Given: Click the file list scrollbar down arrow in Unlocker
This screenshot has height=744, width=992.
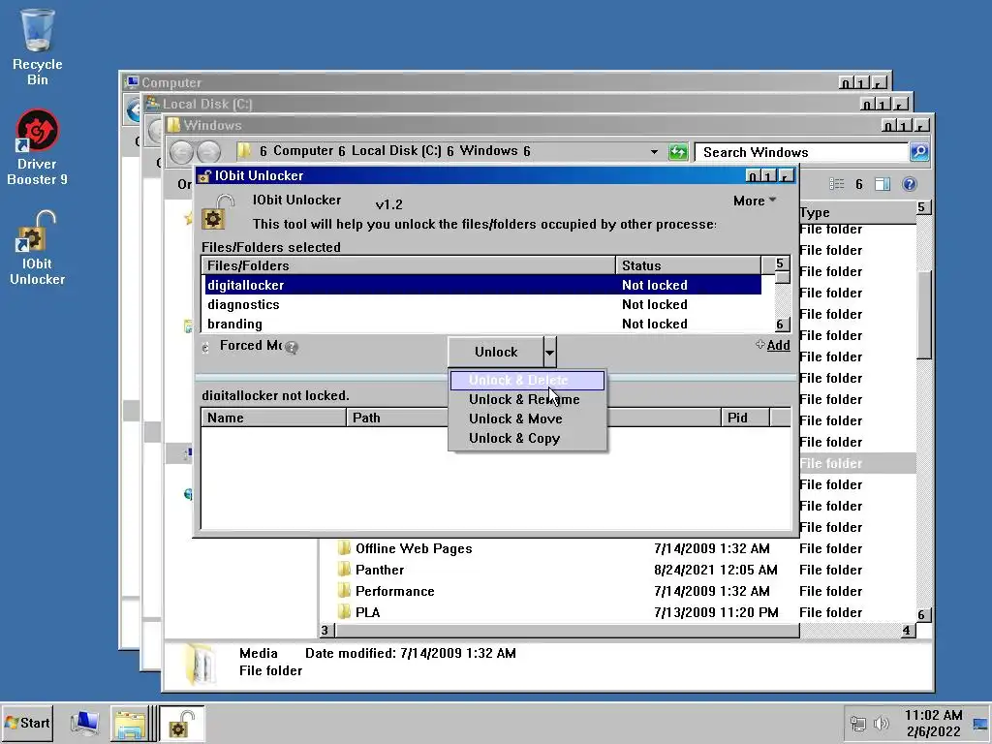Looking at the screenshot, I should (x=782, y=325).
